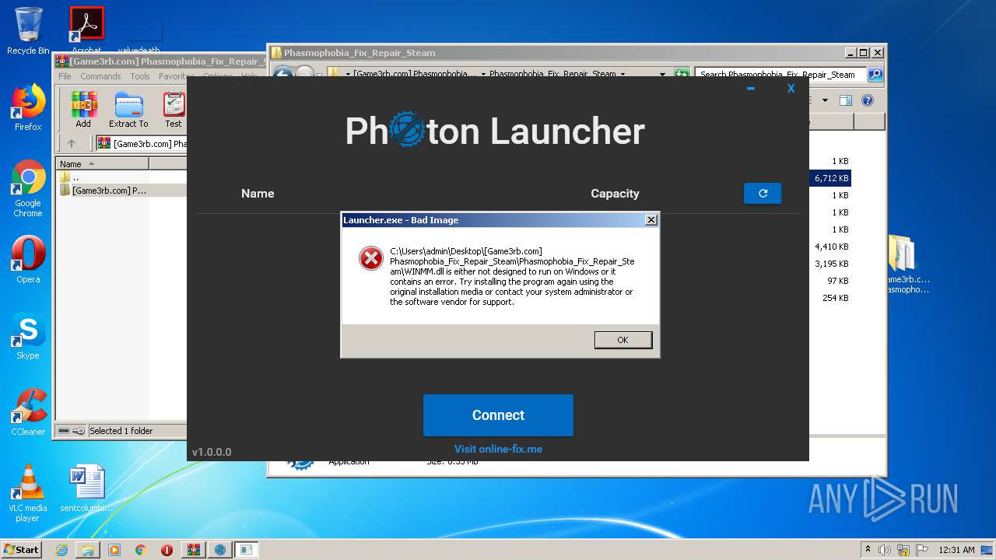Viewport: 996px width, 560px height.
Task: Open the Opera taskbar icon
Action: (x=167, y=550)
